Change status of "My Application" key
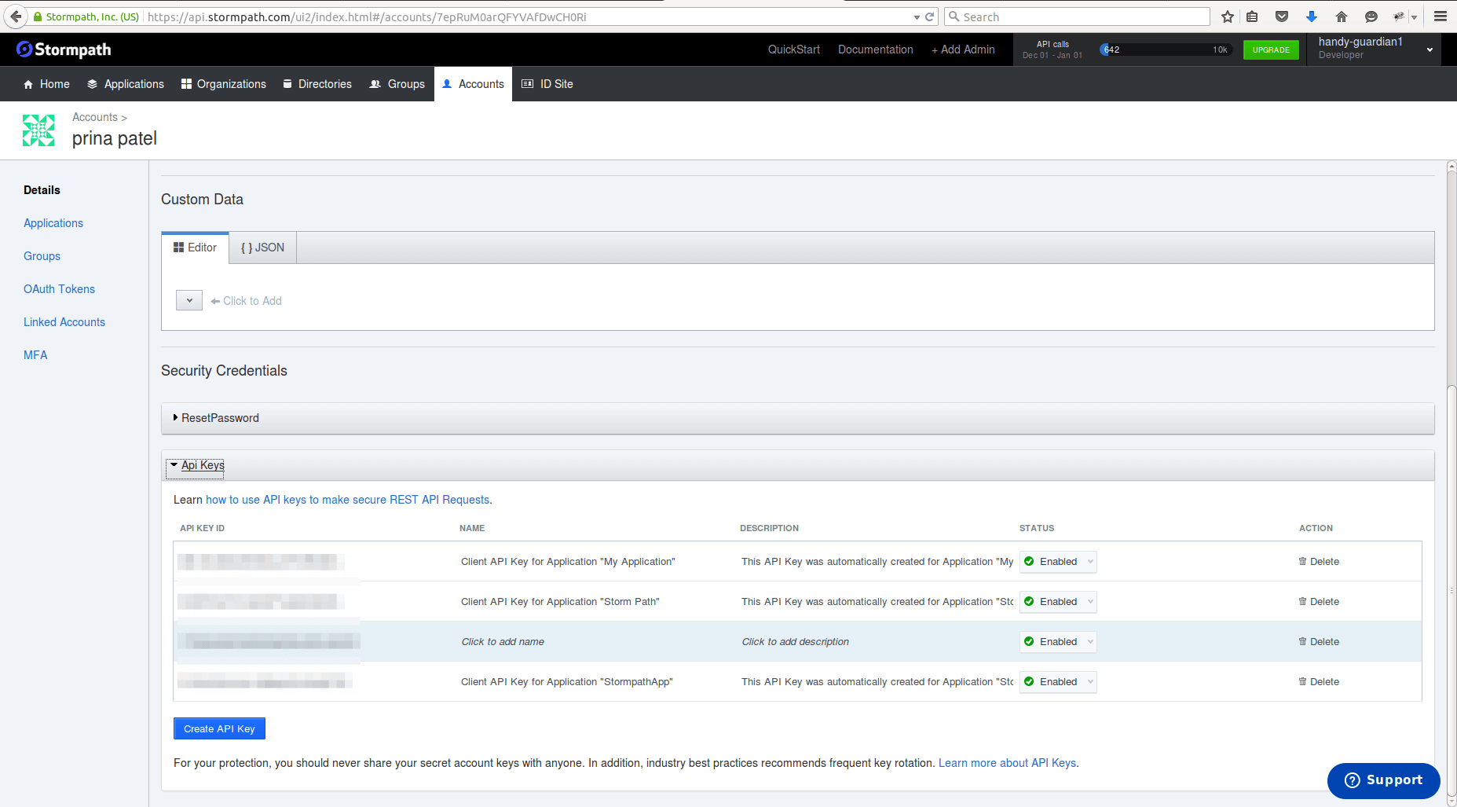Image resolution: width=1457 pixels, height=807 pixels. (1058, 561)
